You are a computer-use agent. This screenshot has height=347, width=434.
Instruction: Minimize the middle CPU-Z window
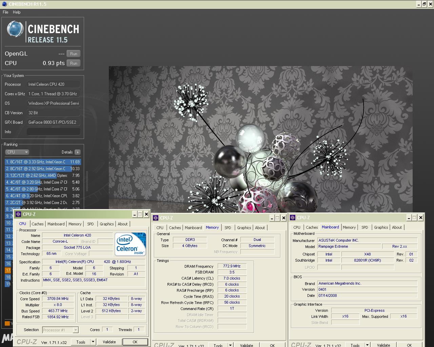click(272, 218)
